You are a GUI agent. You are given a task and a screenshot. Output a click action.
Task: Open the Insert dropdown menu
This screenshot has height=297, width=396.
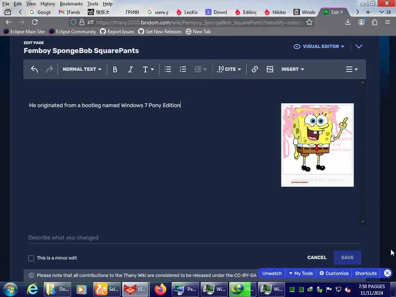pos(292,69)
